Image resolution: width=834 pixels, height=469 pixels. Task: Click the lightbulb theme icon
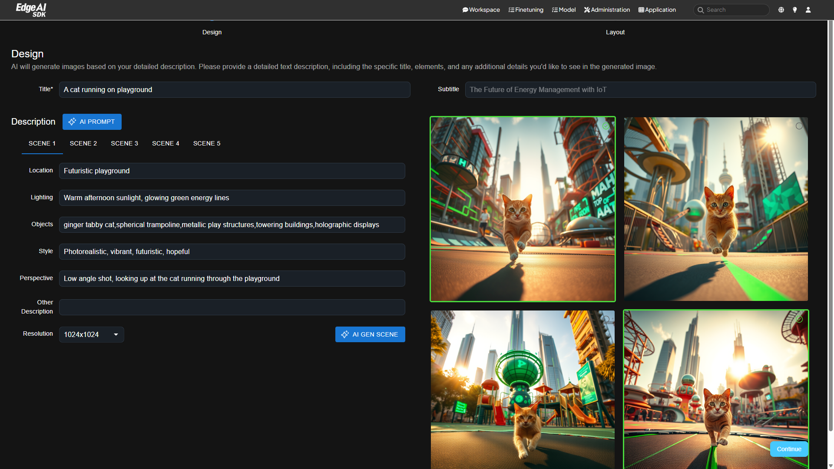(x=794, y=10)
